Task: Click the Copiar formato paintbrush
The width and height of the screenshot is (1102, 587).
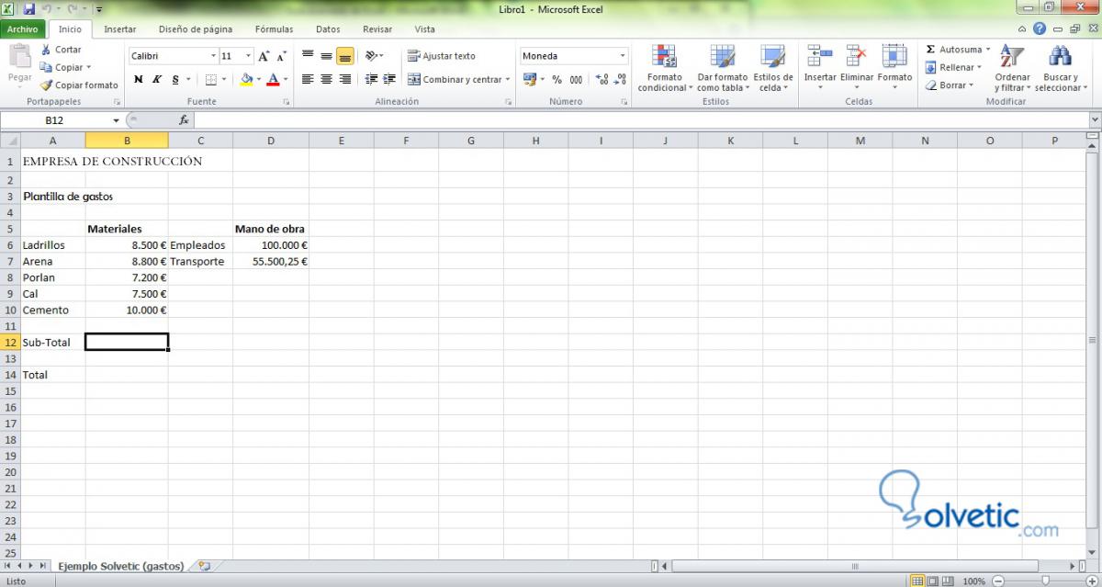Action: pos(80,85)
